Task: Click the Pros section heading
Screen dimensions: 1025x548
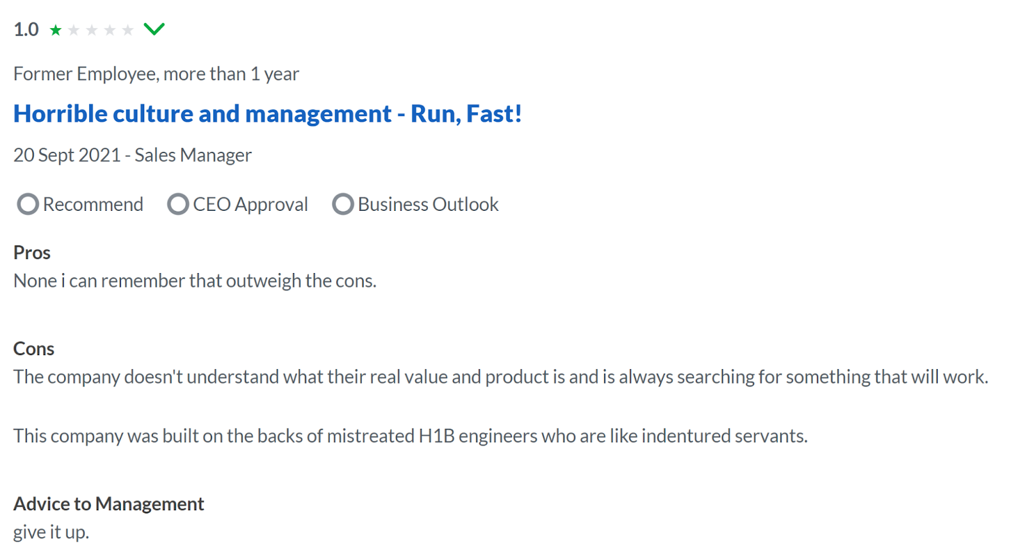Action: click(32, 253)
